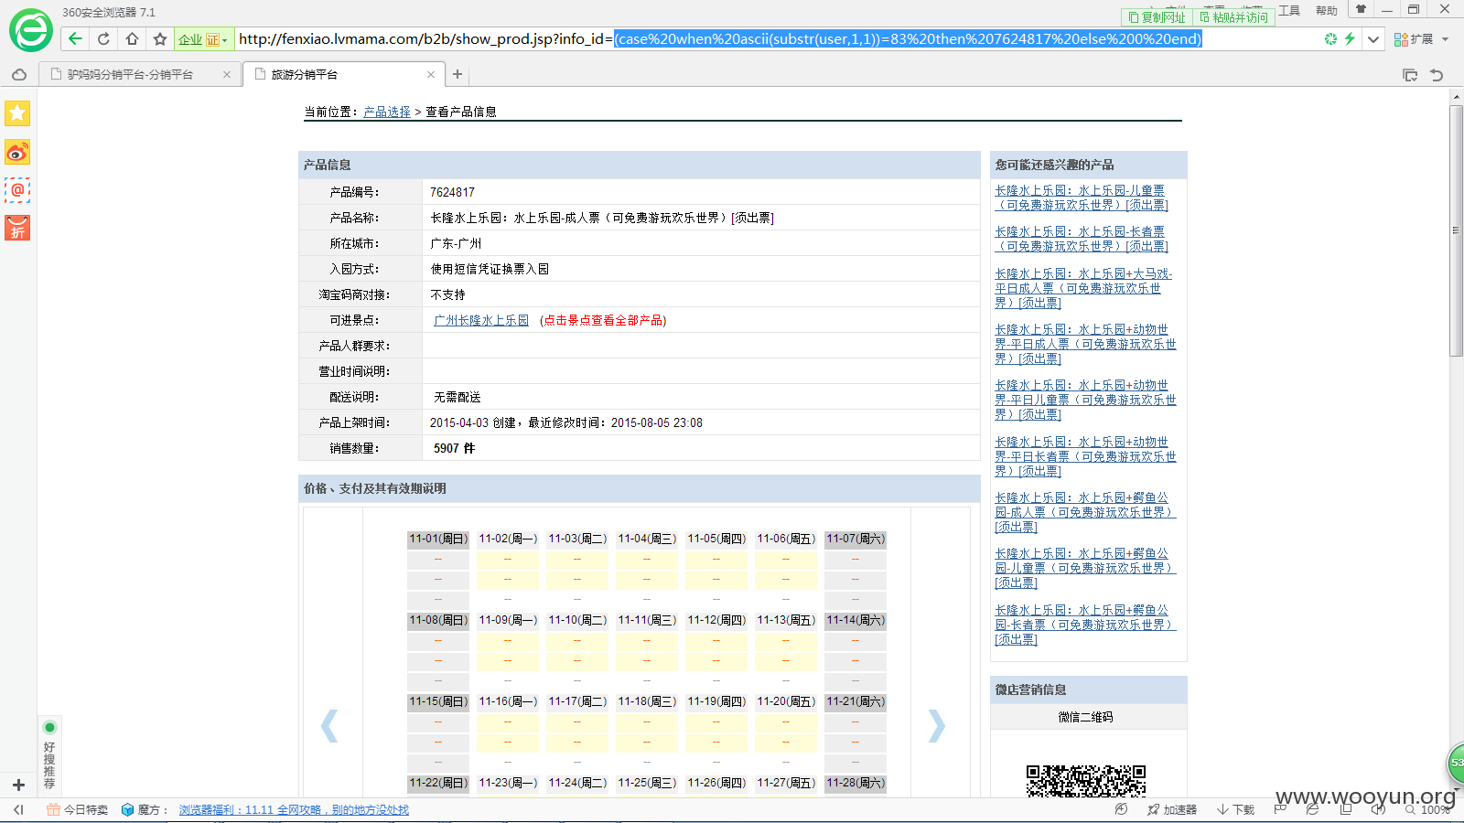Open 水上乐园+鳄鱼公园 长者票 link
1464x823 pixels.
[x=1085, y=625]
